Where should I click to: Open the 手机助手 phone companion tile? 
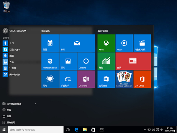click(68, 79)
